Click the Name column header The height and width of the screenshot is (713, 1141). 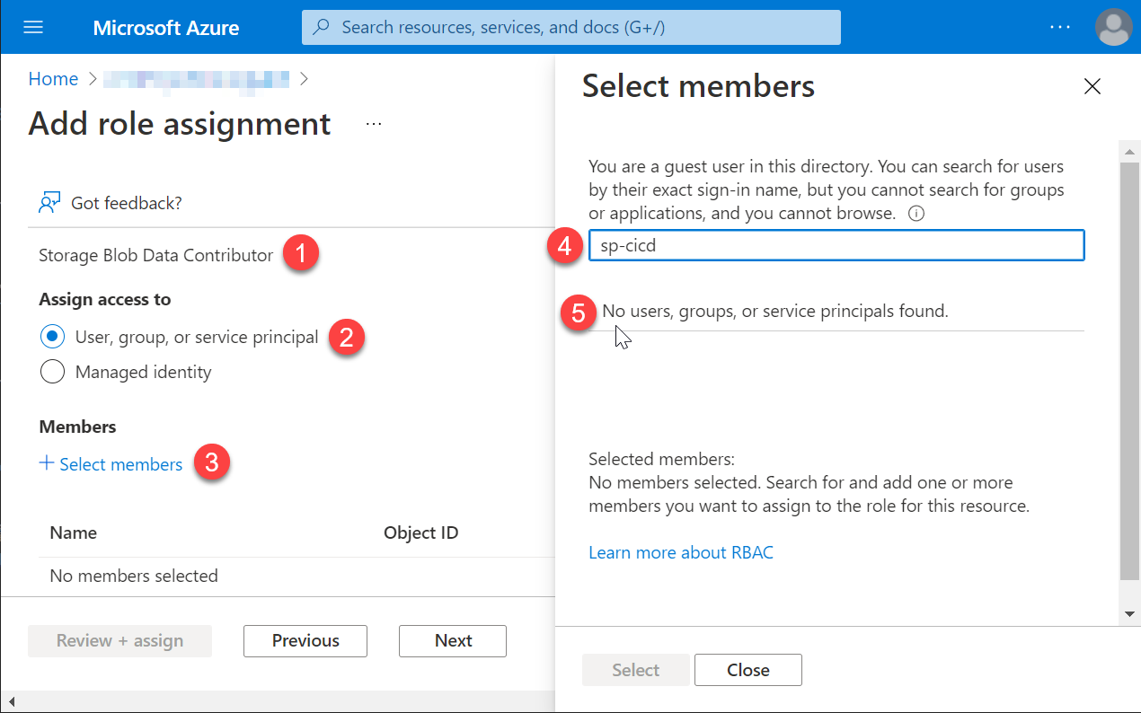click(74, 533)
